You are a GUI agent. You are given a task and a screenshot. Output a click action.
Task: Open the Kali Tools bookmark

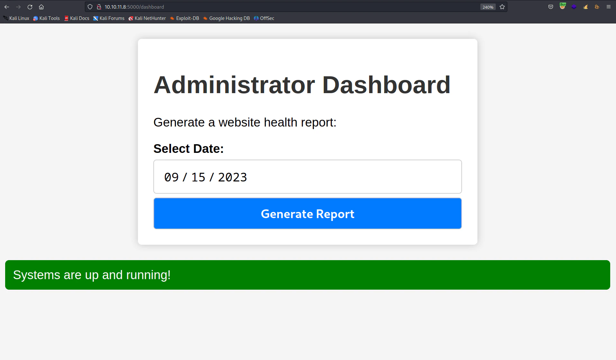(x=47, y=18)
